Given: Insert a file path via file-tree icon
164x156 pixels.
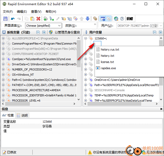Looking at the screenshot, I should tap(70, 19).
